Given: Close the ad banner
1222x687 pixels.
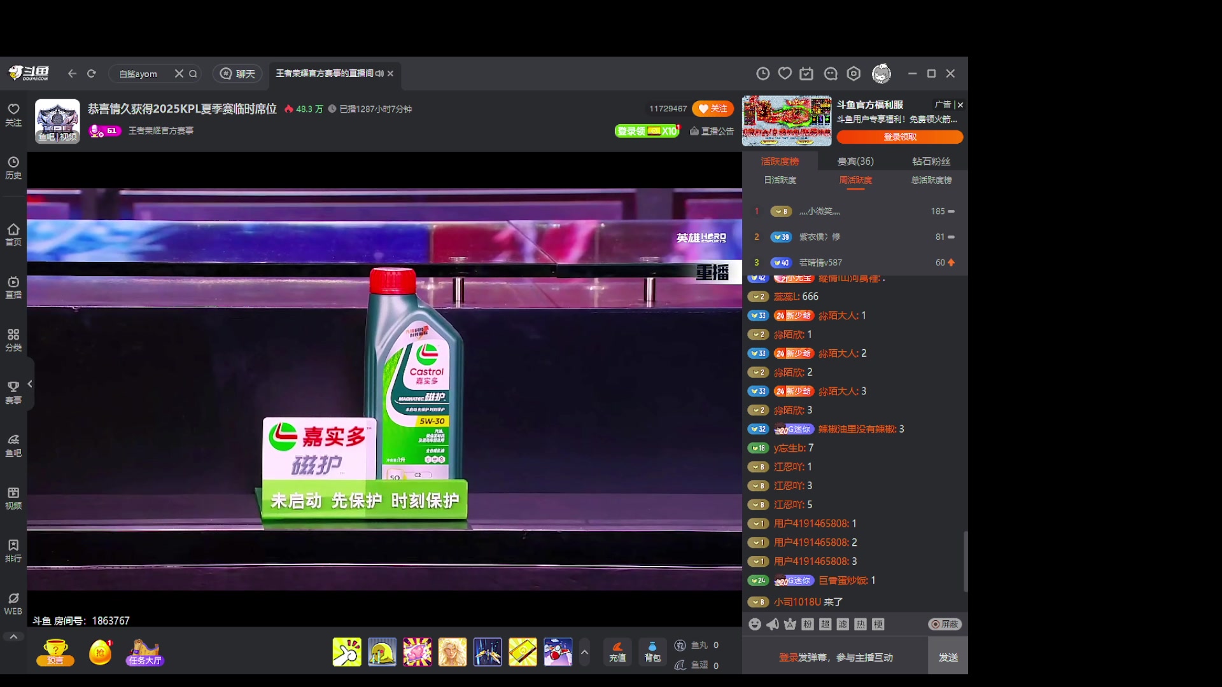Looking at the screenshot, I should click(960, 105).
